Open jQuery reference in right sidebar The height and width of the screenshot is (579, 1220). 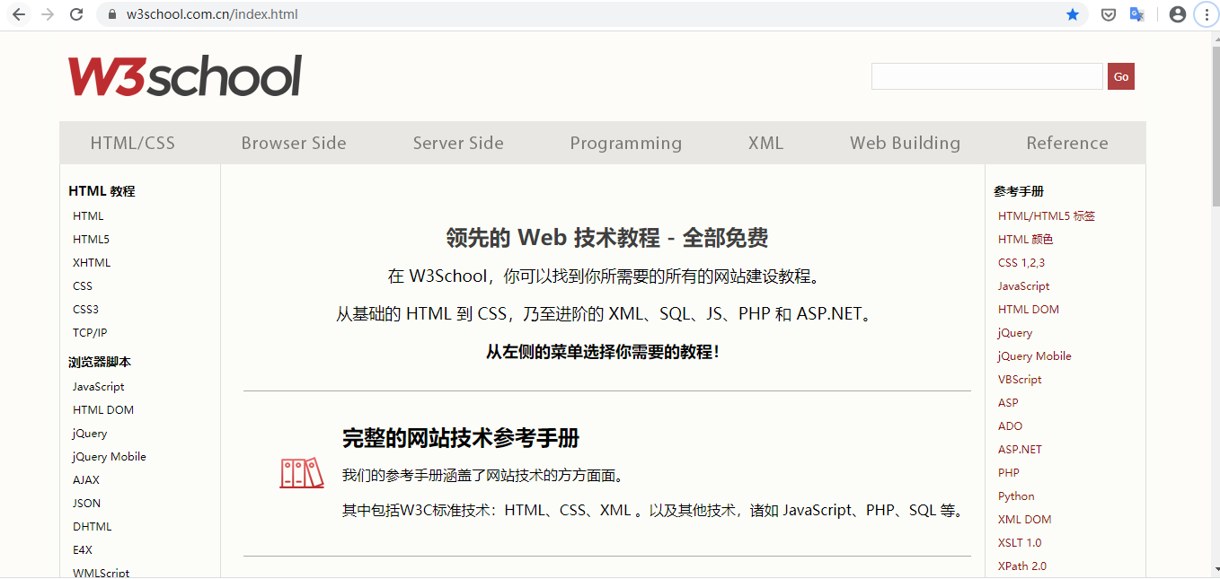(1015, 332)
